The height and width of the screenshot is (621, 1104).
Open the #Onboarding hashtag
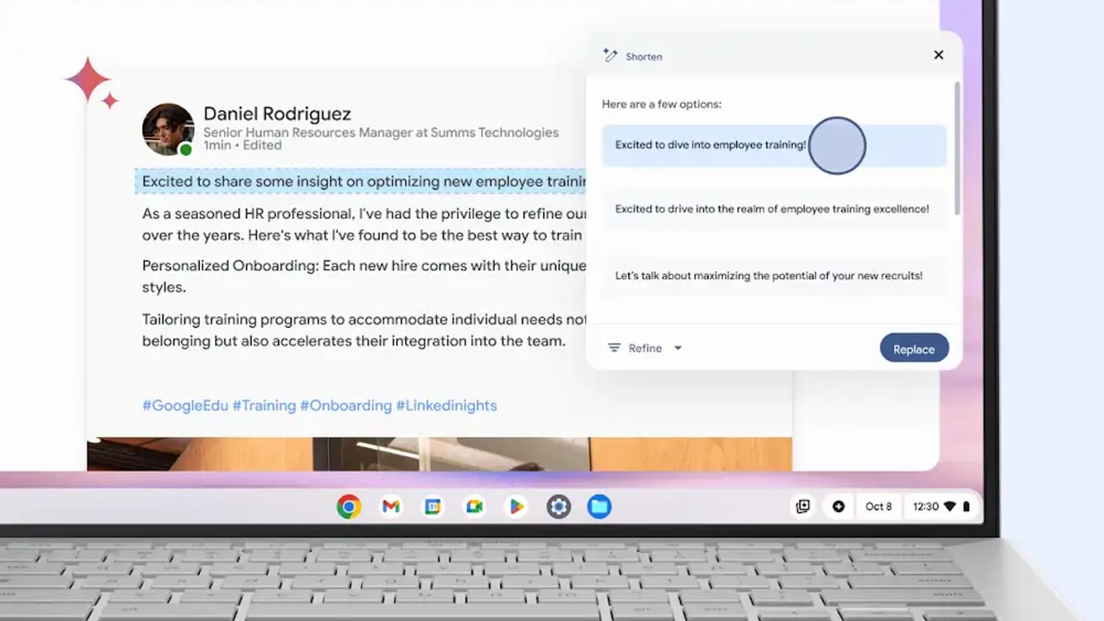point(346,406)
